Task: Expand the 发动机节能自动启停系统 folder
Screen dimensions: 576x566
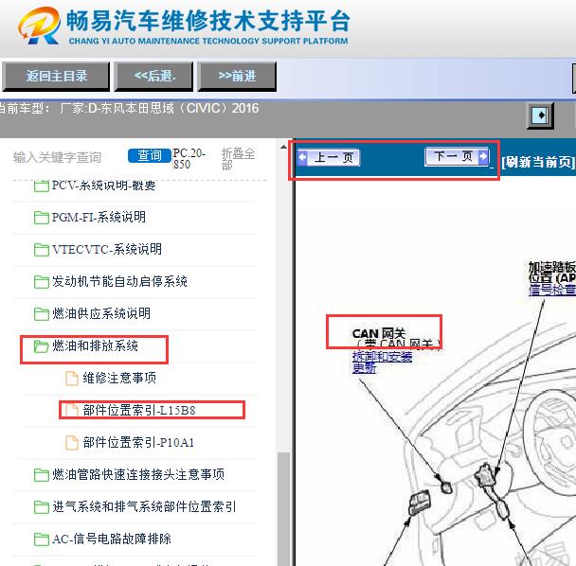Action: pos(119,282)
